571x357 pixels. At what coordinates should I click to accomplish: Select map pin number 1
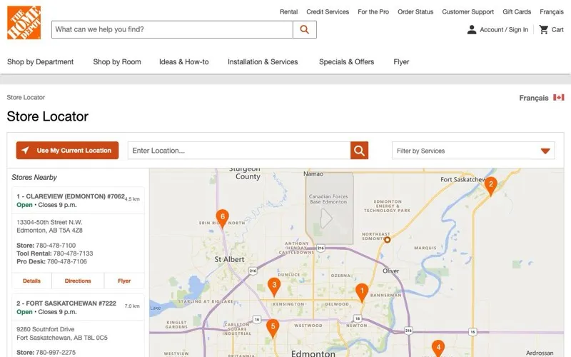pos(362,293)
